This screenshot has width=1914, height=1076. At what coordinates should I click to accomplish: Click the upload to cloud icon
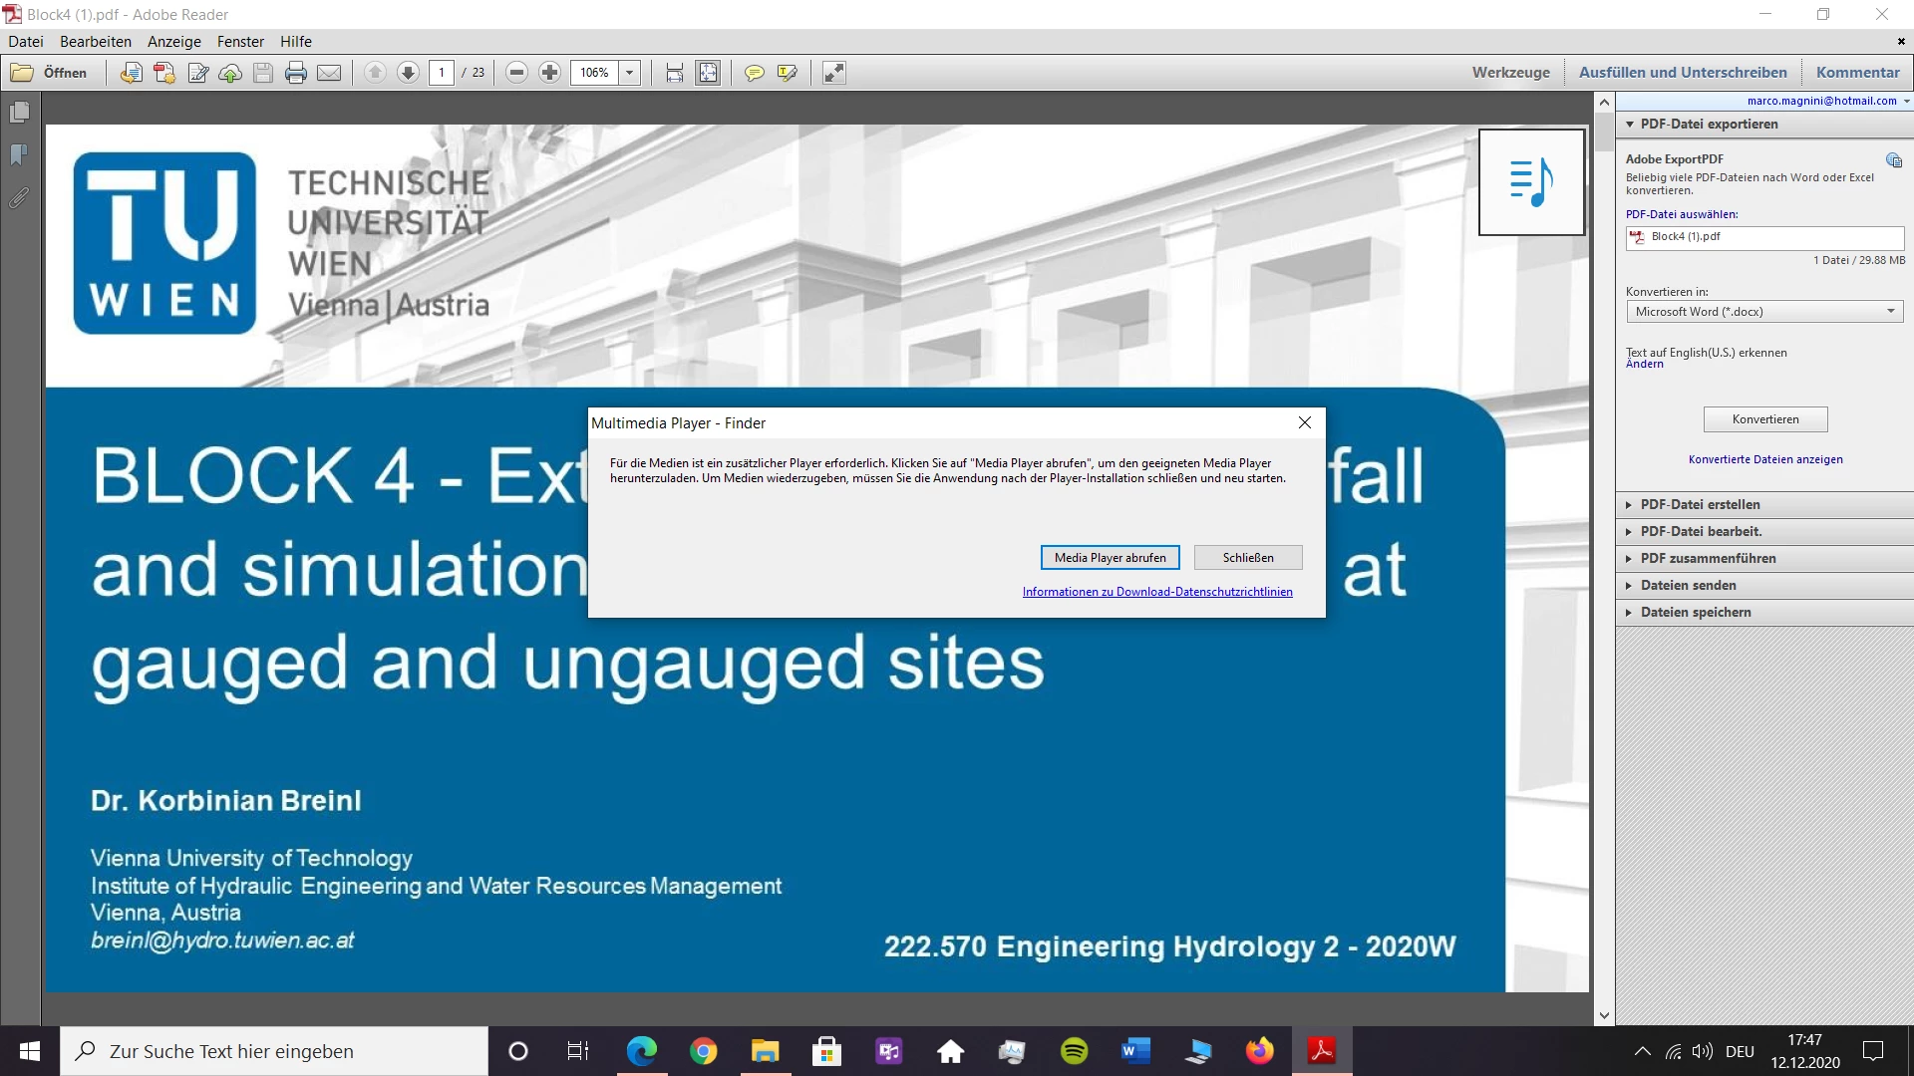(x=230, y=73)
